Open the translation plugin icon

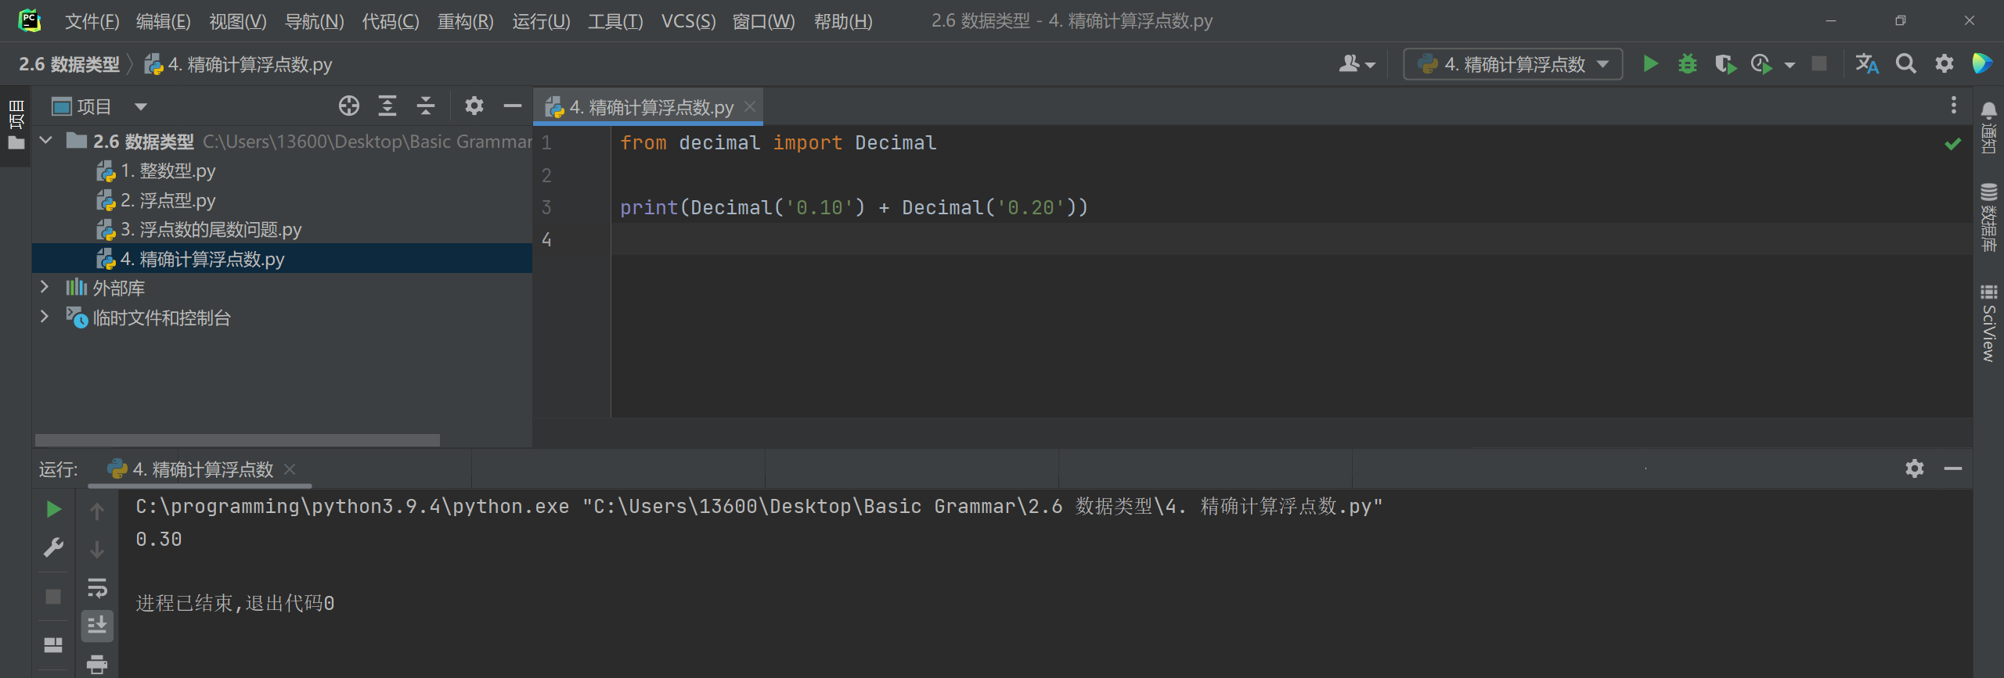point(1866,63)
